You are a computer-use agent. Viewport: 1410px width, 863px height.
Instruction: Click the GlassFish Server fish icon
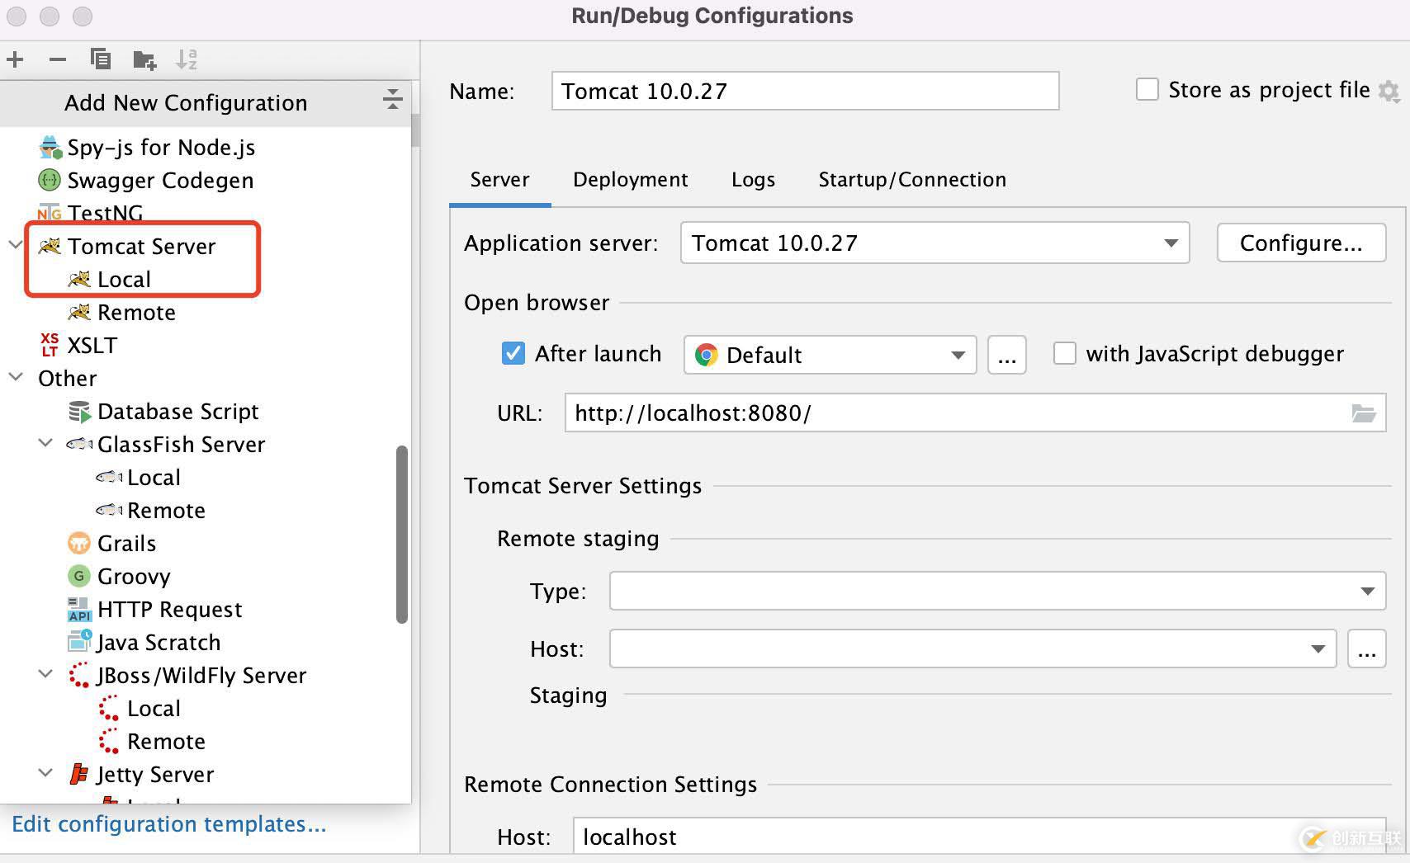coord(79,444)
